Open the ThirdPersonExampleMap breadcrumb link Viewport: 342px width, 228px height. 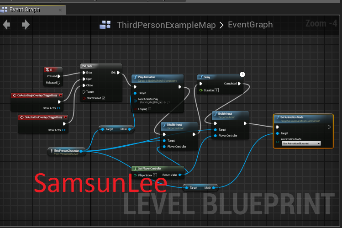tap(166, 25)
